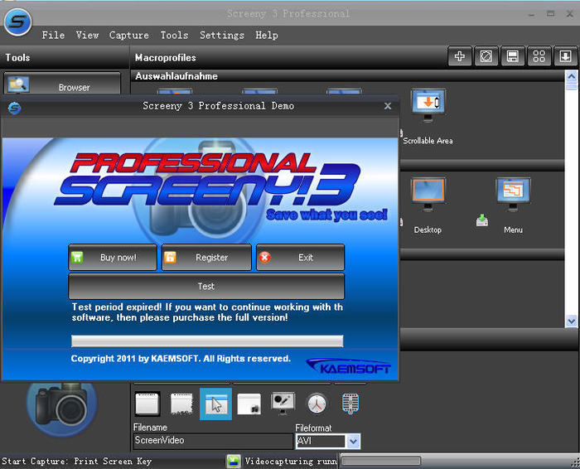Click the clock timer icon
The height and width of the screenshot is (469, 580).
317,404
